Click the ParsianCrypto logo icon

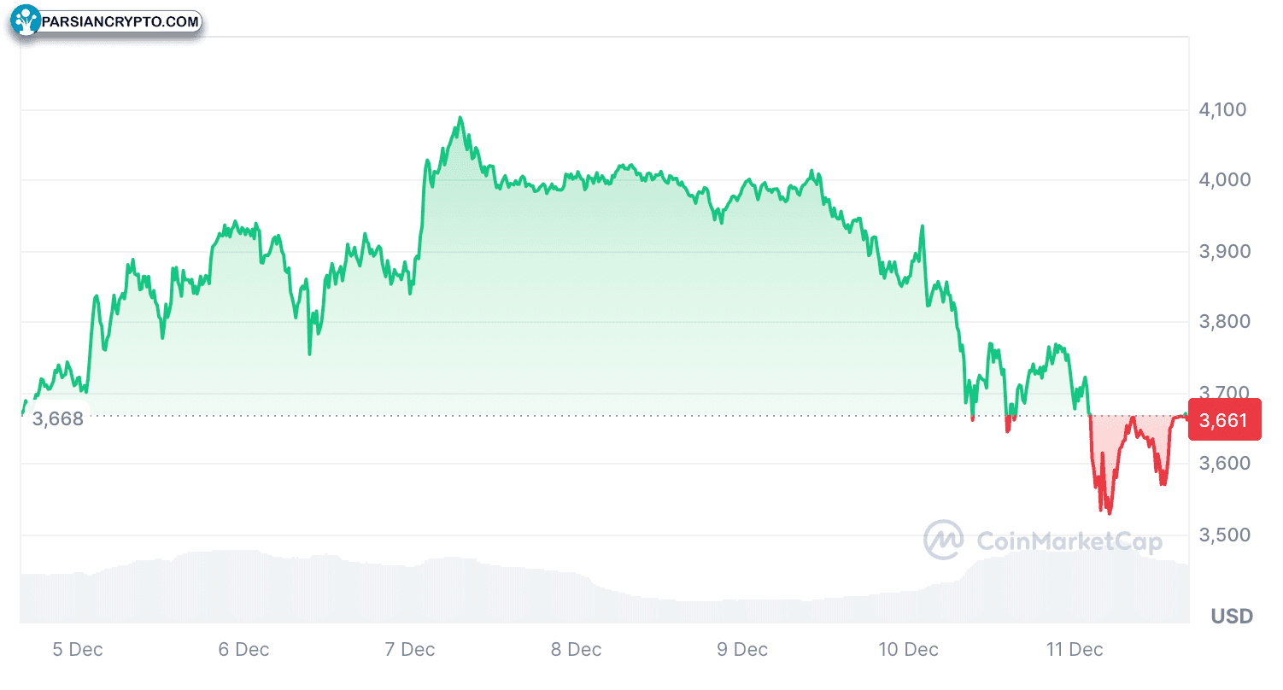27,21
